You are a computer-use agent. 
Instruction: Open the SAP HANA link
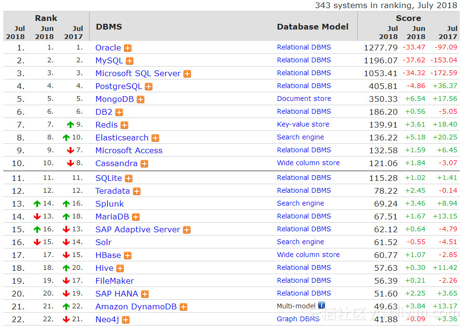point(117,294)
